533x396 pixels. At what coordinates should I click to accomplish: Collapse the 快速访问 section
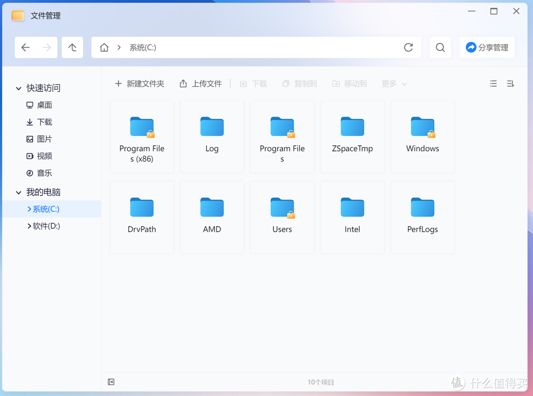tap(18, 88)
